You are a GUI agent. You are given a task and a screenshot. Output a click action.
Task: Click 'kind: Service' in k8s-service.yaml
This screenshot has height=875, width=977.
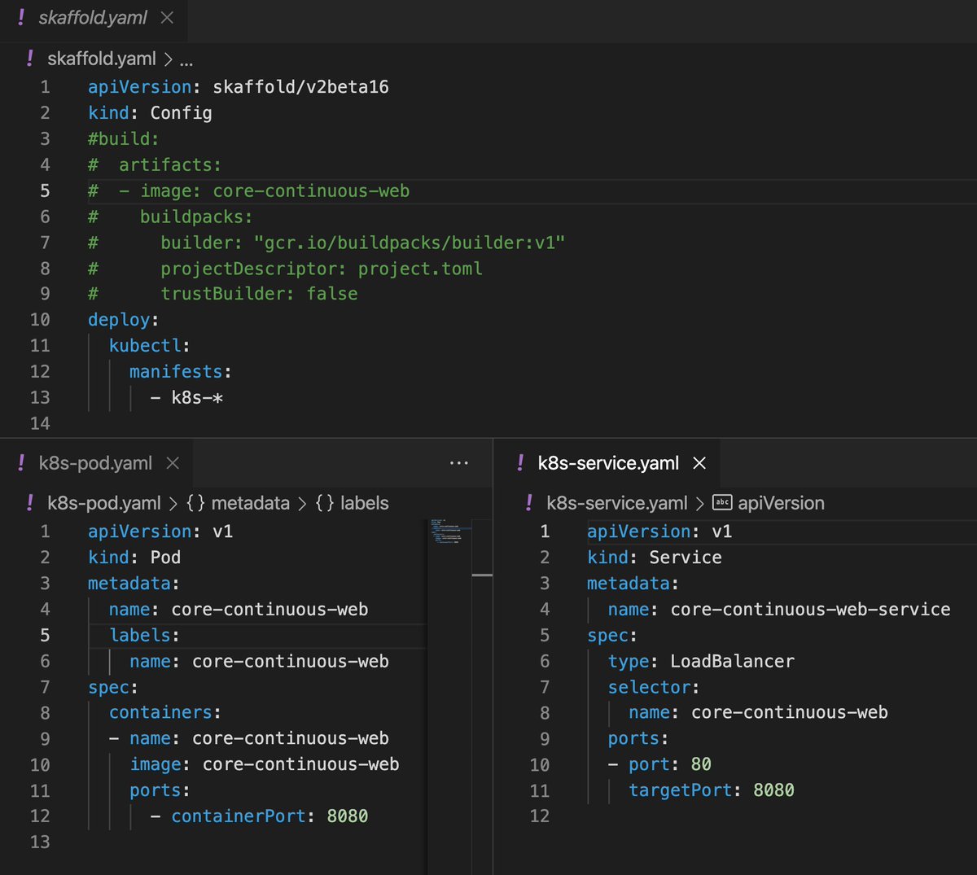click(655, 558)
